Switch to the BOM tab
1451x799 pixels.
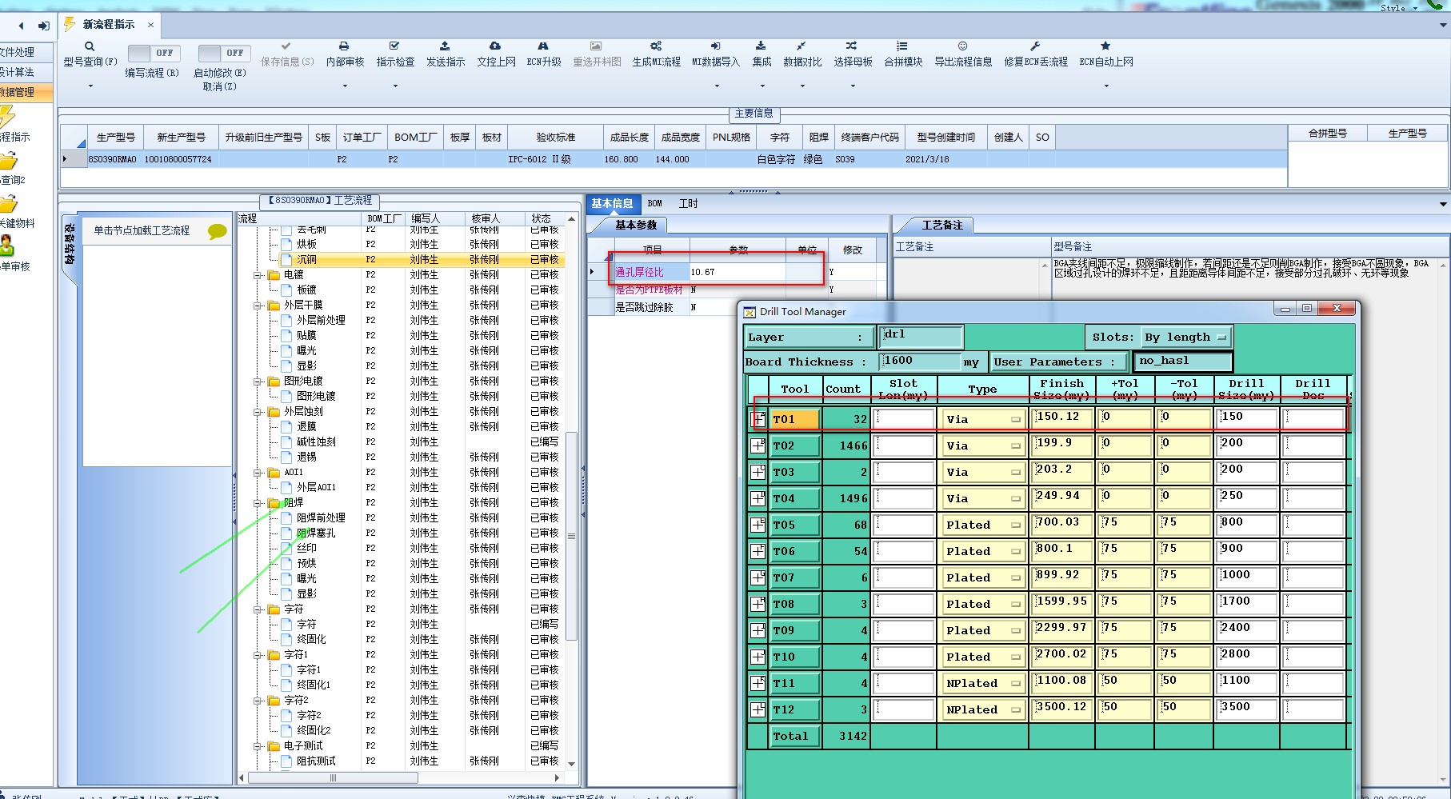[x=655, y=204]
